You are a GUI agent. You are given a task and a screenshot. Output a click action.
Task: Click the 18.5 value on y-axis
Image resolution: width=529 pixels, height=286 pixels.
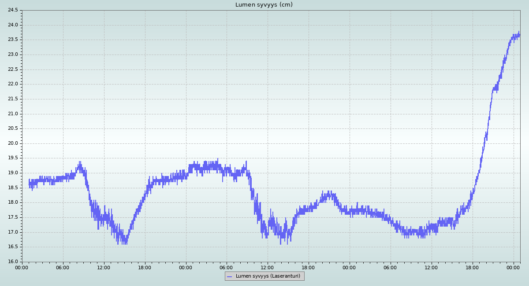[13, 188]
